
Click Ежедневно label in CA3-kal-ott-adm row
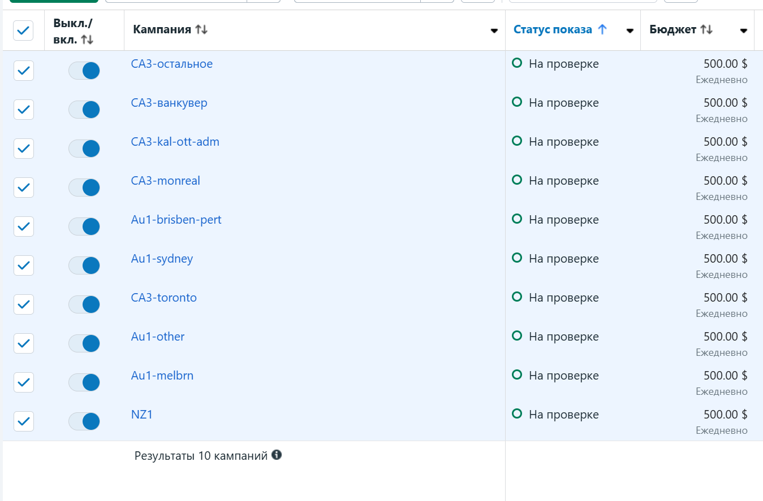(x=722, y=158)
